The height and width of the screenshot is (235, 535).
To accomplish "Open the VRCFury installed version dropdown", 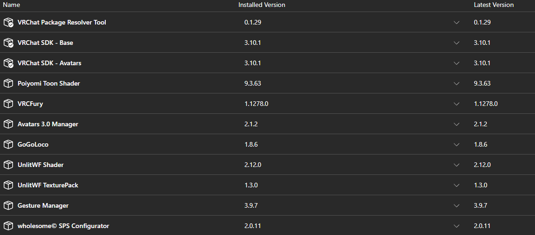I will click(457, 104).
